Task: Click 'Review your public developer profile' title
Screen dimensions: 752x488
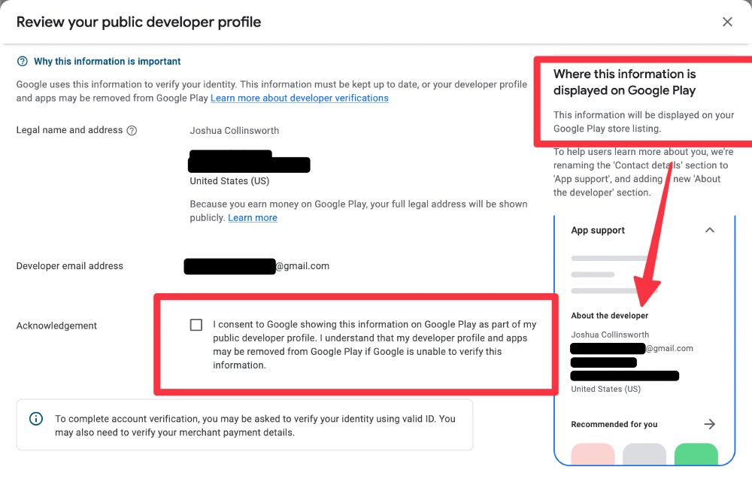Action: [138, 22]
